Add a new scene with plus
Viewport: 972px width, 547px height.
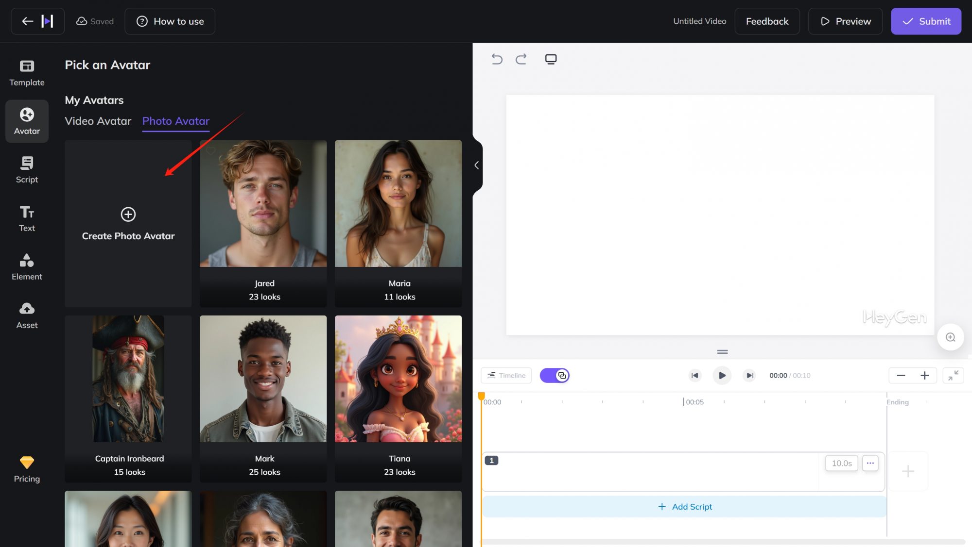(x=908, y=471)
